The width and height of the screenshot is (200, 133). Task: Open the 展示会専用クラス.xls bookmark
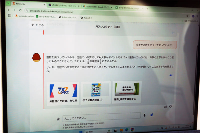coord(46,17)
